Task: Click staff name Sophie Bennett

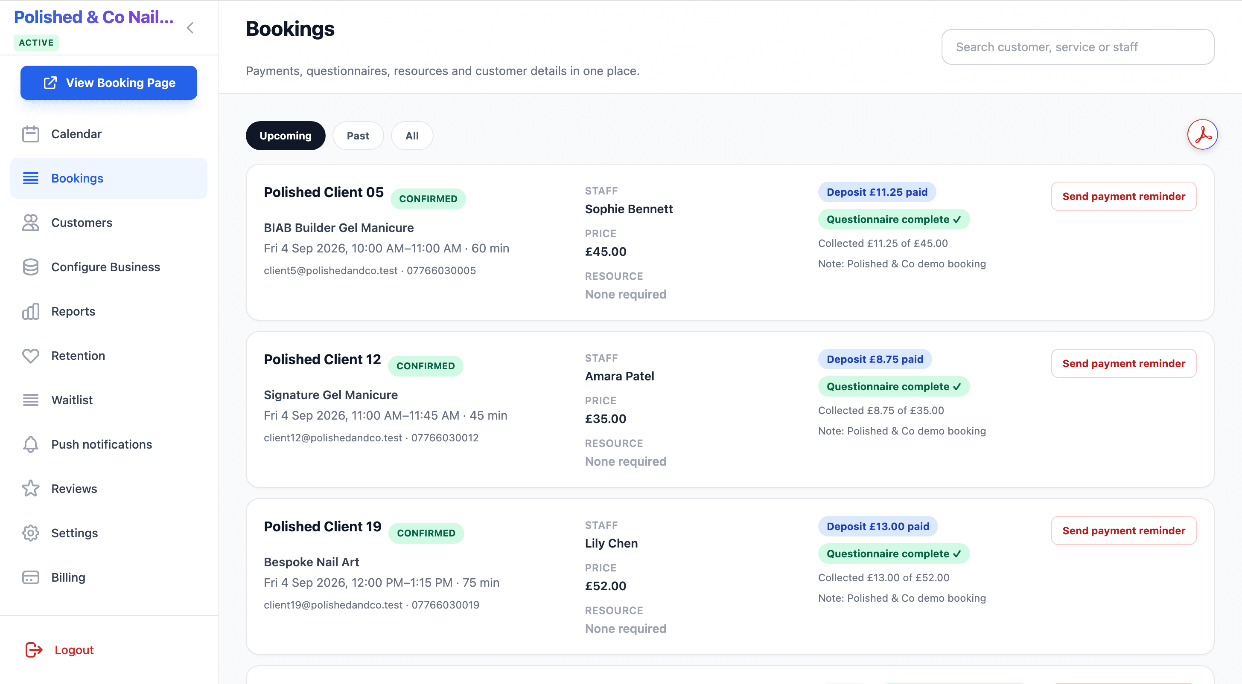Action: (628, 209)
